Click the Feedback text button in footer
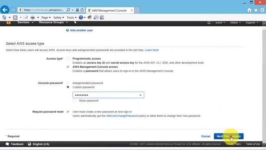Image resolution: width=266 pixels, height=150 pixels. tap(17, 144)
